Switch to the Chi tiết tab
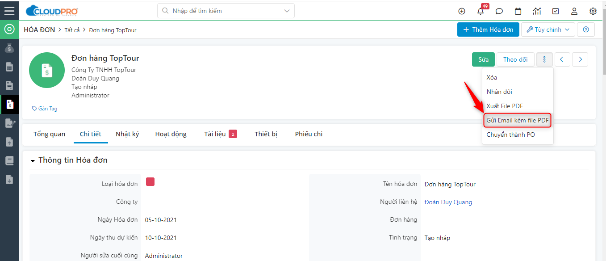 pos(91,134)
